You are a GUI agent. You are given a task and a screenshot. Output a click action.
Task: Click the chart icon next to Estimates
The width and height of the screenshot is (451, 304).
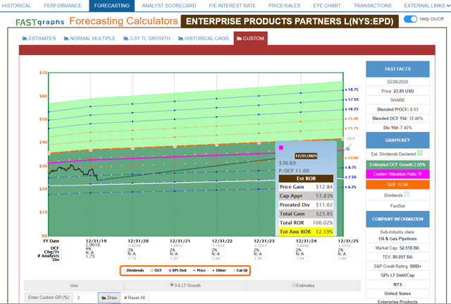(25, 38)
